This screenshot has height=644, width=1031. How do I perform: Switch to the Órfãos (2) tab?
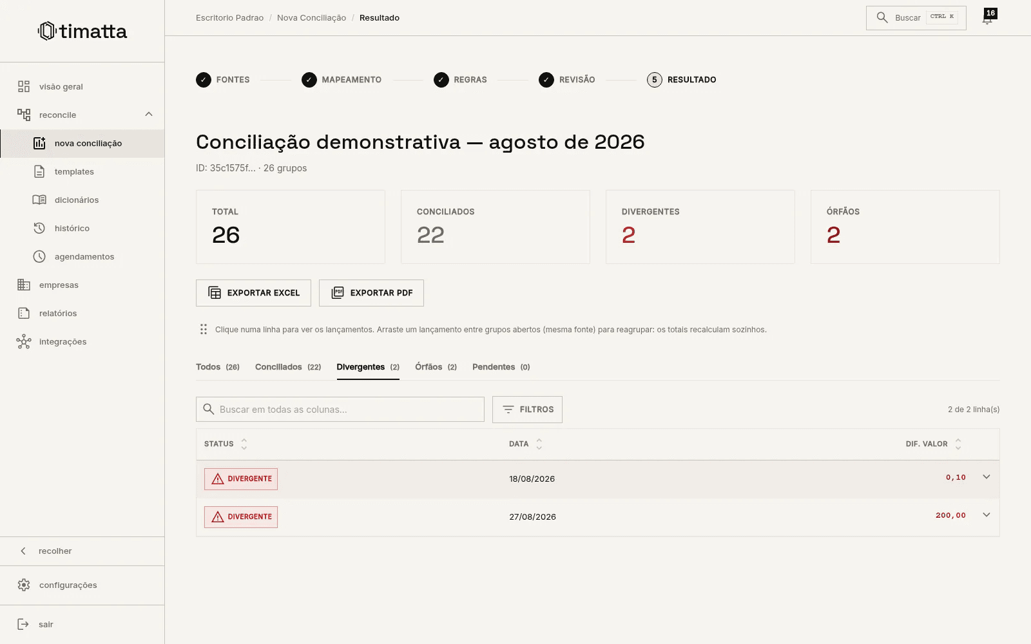436,367
